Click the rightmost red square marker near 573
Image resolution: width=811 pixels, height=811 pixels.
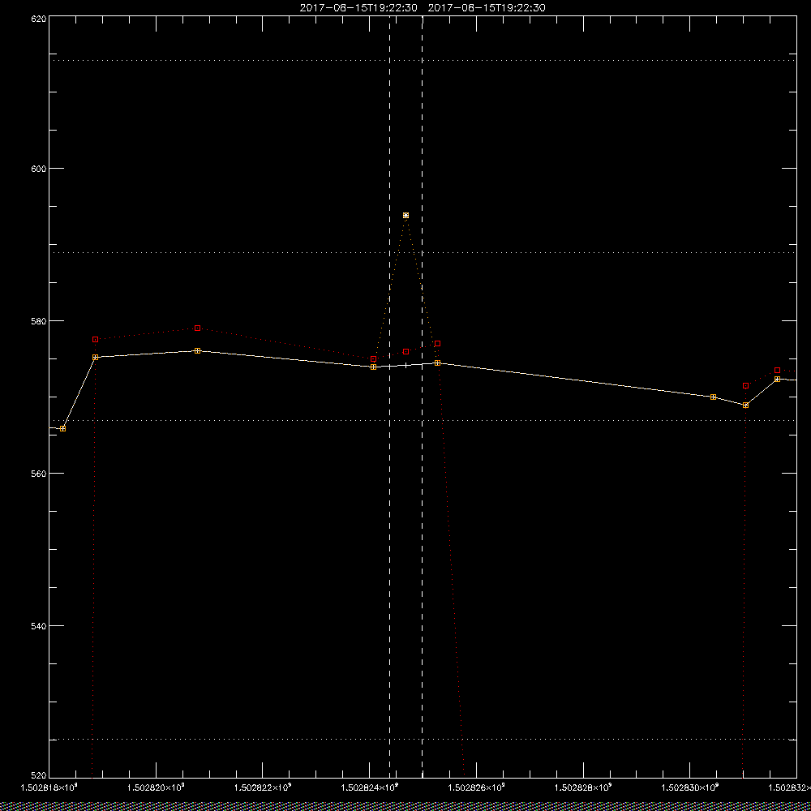point(778,371)
